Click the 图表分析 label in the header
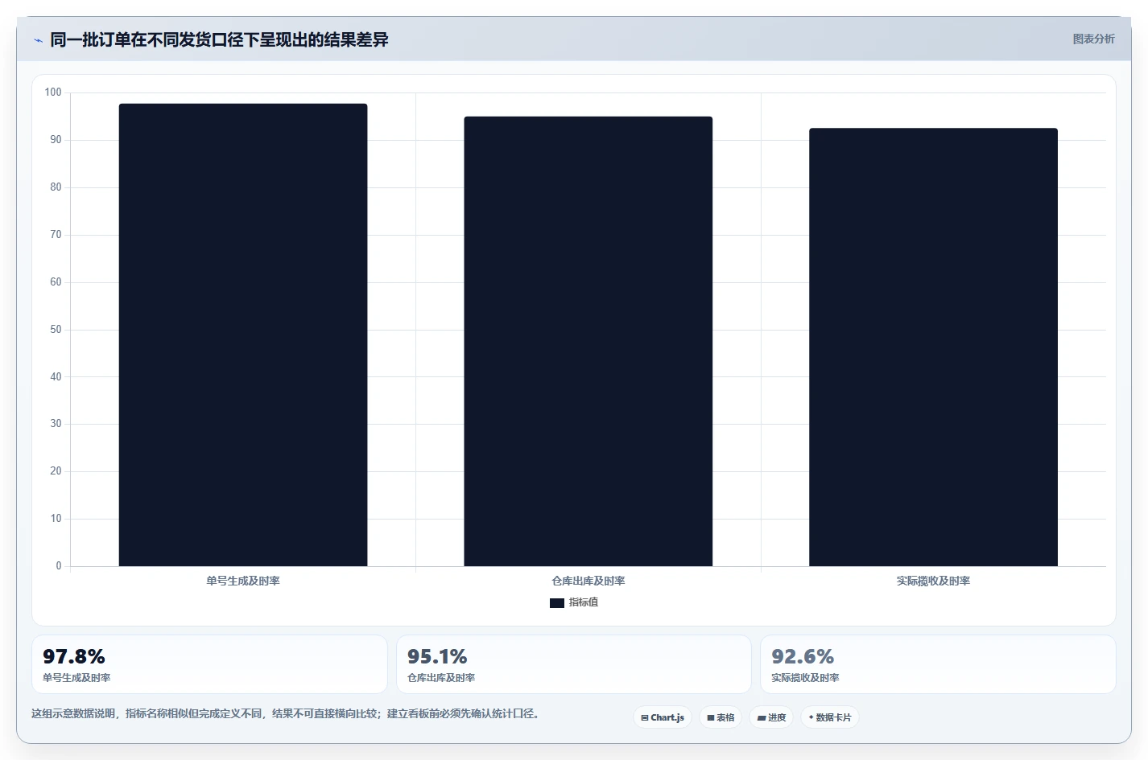Viewport: 1148px width, 760px height. pyautogui.click(x=1093, y=39)
